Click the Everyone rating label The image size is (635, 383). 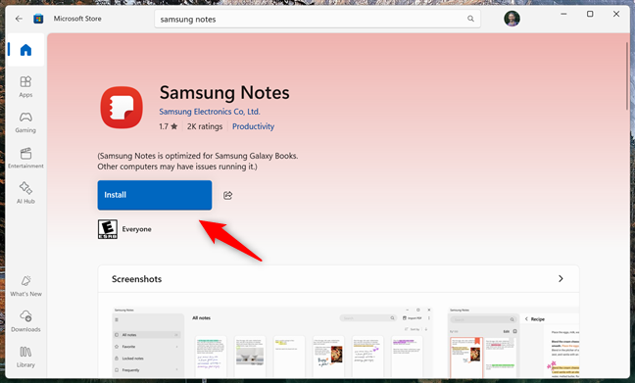(137, 229)
